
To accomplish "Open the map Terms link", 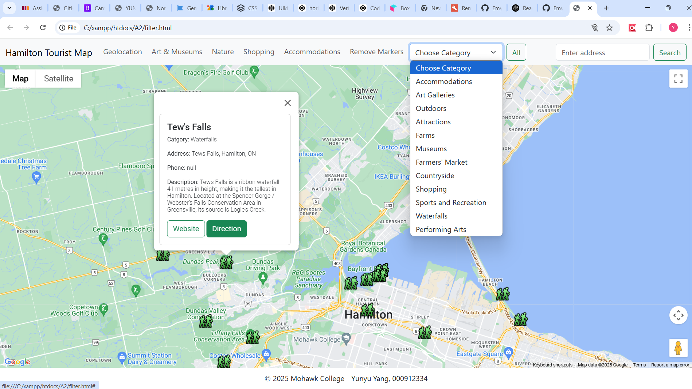I will (x=639, y=365).
